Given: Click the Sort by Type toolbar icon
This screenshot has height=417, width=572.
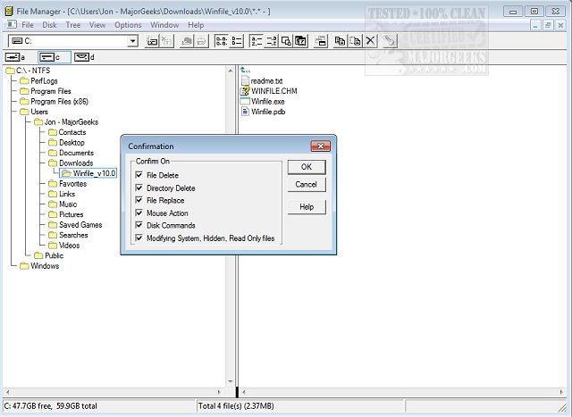Looking at the screenshot, I should pyautogui.click(x=271, y=41).
